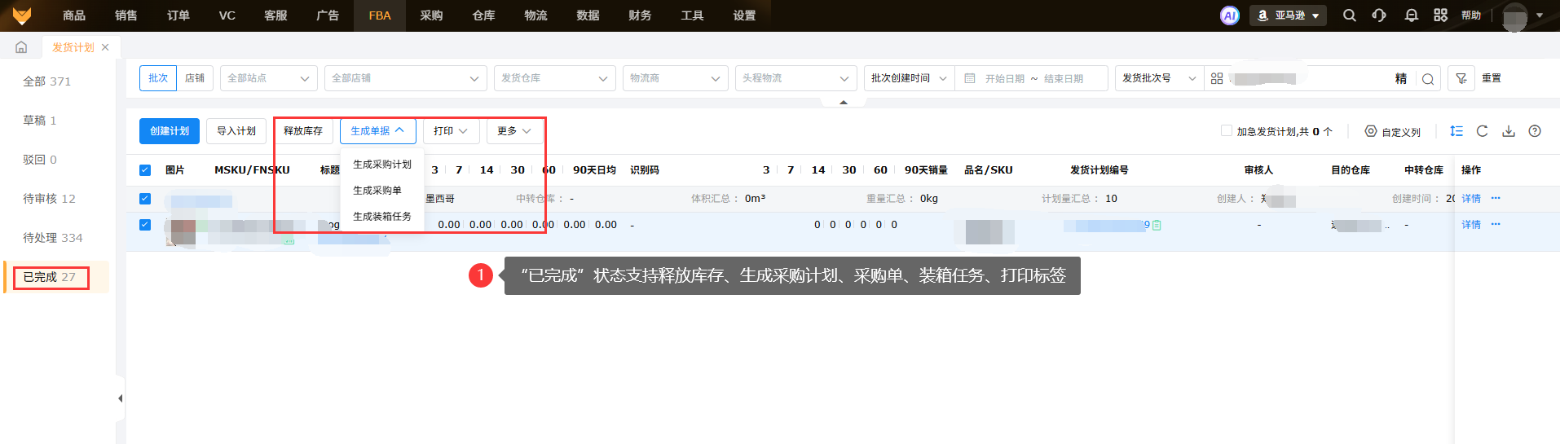Image resolution: width=1560 pixels, height=444 pixels.
Task: Collapse the left sidebar arrow
Action: 120,398
